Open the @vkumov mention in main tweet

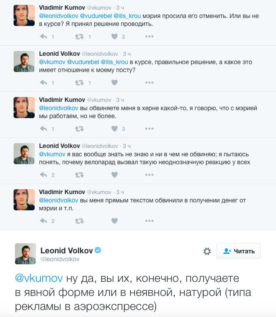[x=39, y=278]
